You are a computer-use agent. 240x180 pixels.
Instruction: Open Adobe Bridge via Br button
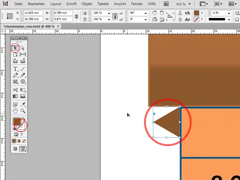coord(166,4)
